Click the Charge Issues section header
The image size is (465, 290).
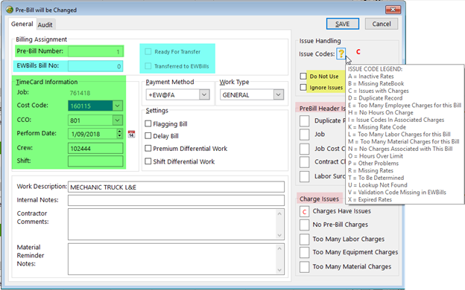tap(319, 199)
